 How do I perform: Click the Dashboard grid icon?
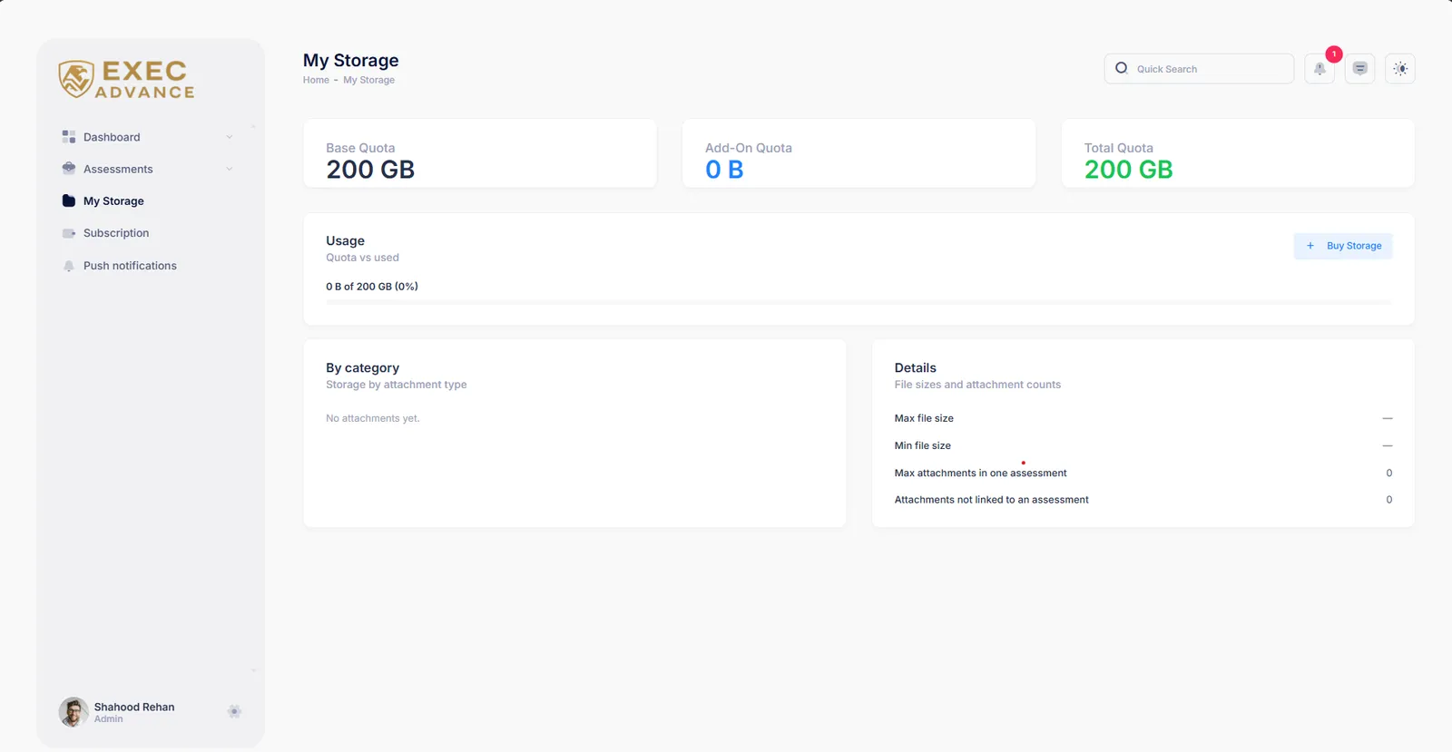[69, 137]
